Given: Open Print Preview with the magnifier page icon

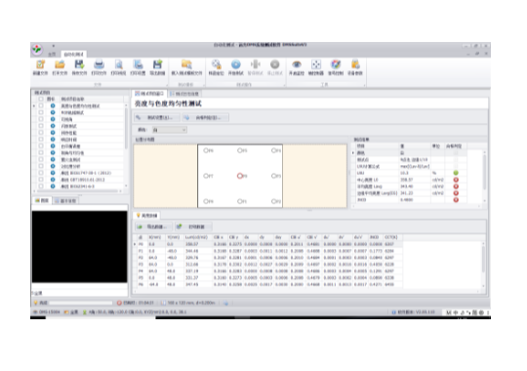Looking at the screenshot, I should click(118, 64).
